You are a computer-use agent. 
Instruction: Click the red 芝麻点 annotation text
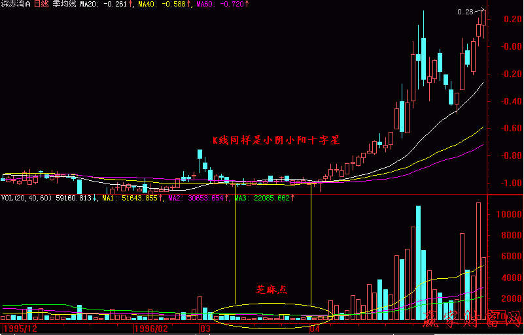(x=271, y=289)
